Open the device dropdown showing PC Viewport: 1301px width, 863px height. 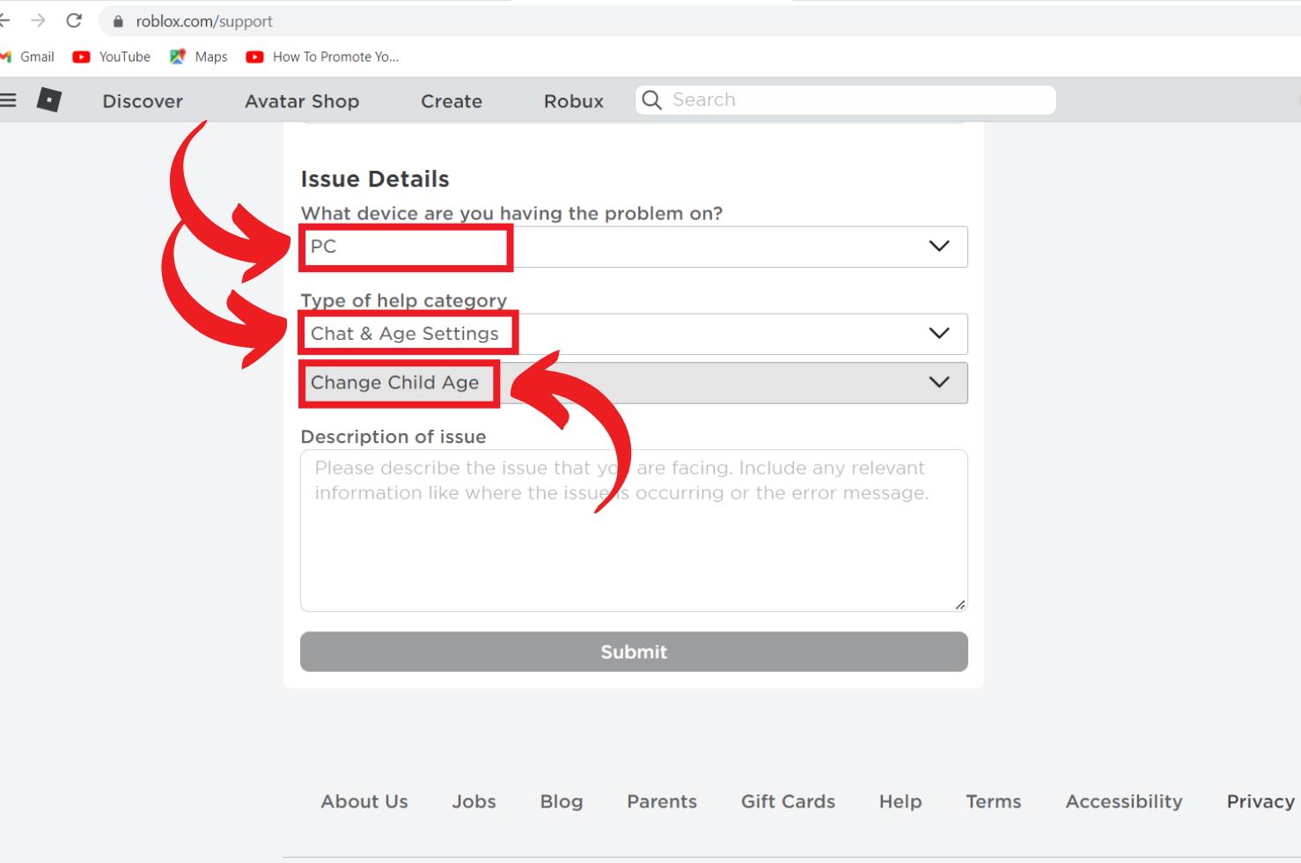(x=634, y=247)
